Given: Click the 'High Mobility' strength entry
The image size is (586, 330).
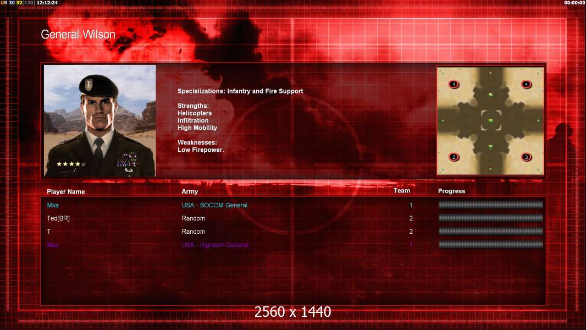Looking at the screenshot, I should coord(197,128).
